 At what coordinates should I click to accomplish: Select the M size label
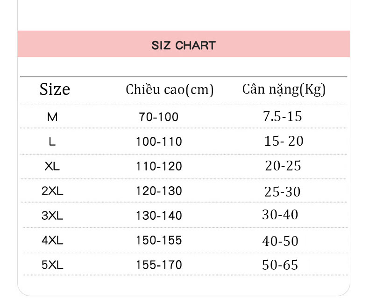pyautogui.click(x=52, y=117)
